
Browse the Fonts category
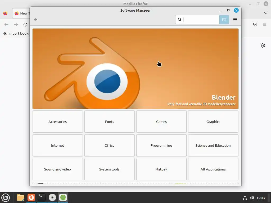click(109, 122)
